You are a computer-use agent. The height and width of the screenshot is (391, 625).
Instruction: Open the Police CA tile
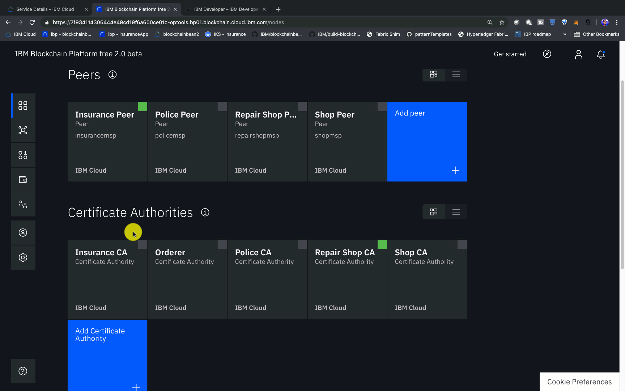pos(267,279)
